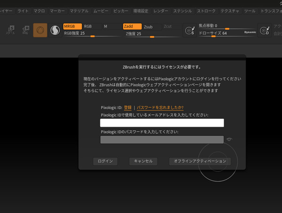
Task: Open the トランスフォーム (Transform) menu
Action: click(x=271, y=11)
